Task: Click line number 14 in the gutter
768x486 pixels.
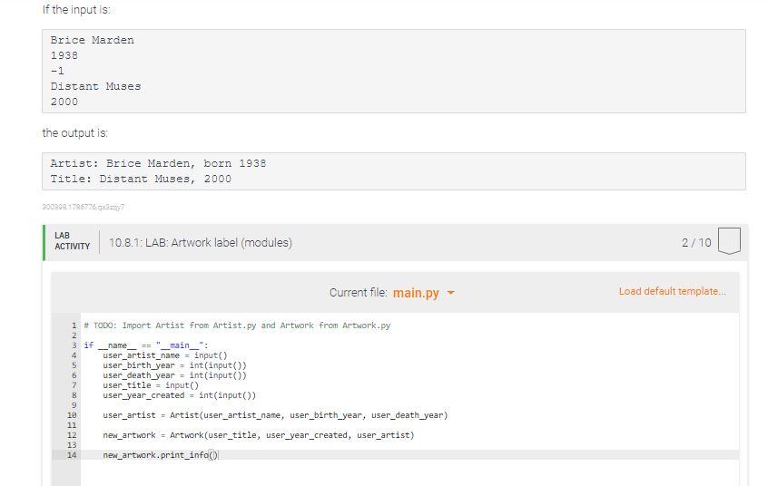Action: coord(72,455)
